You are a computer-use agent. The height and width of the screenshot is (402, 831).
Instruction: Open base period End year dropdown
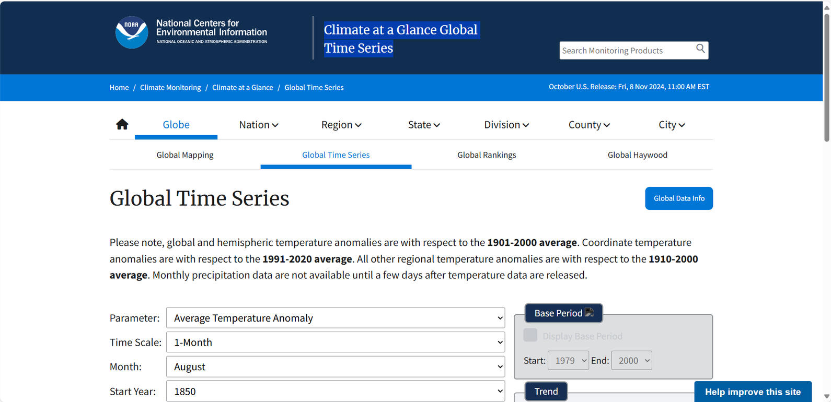coord(631,361)
